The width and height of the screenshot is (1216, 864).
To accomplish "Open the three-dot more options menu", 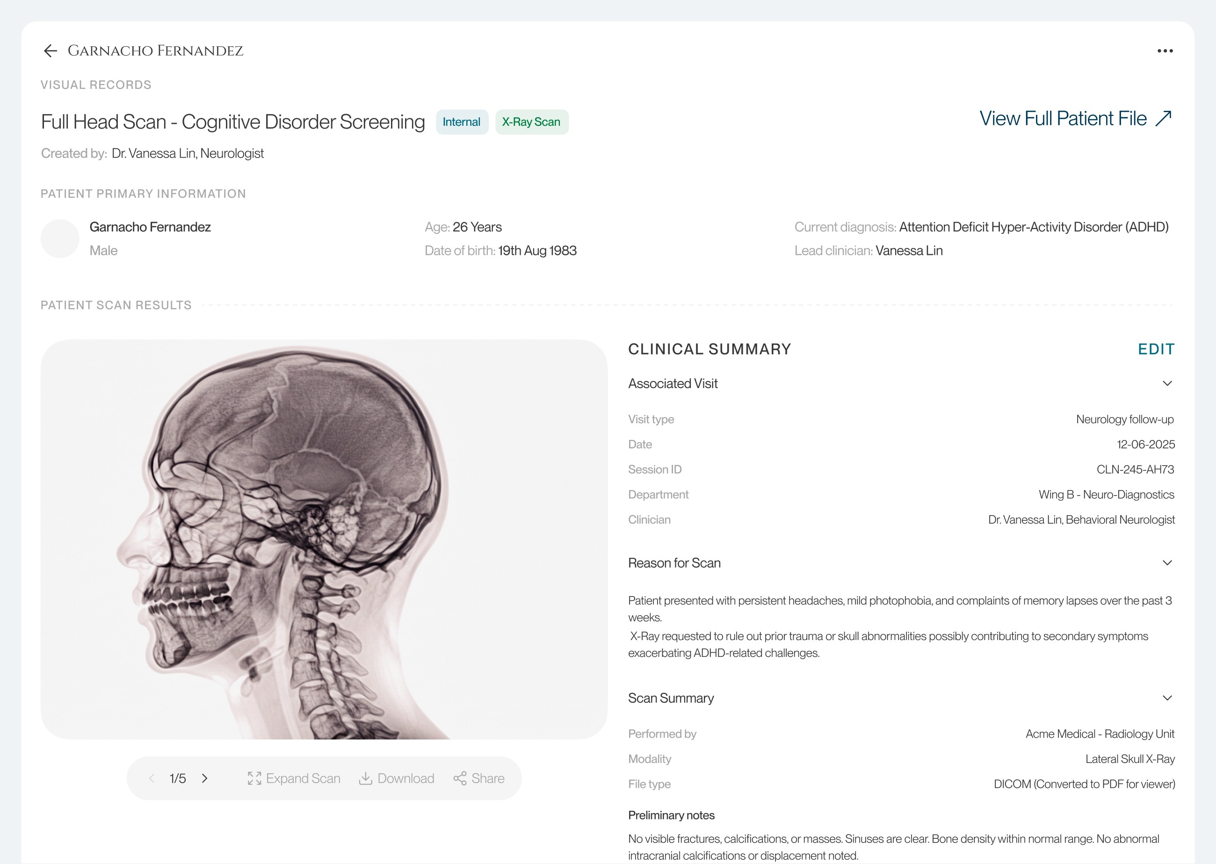I will coord(1165,51).
